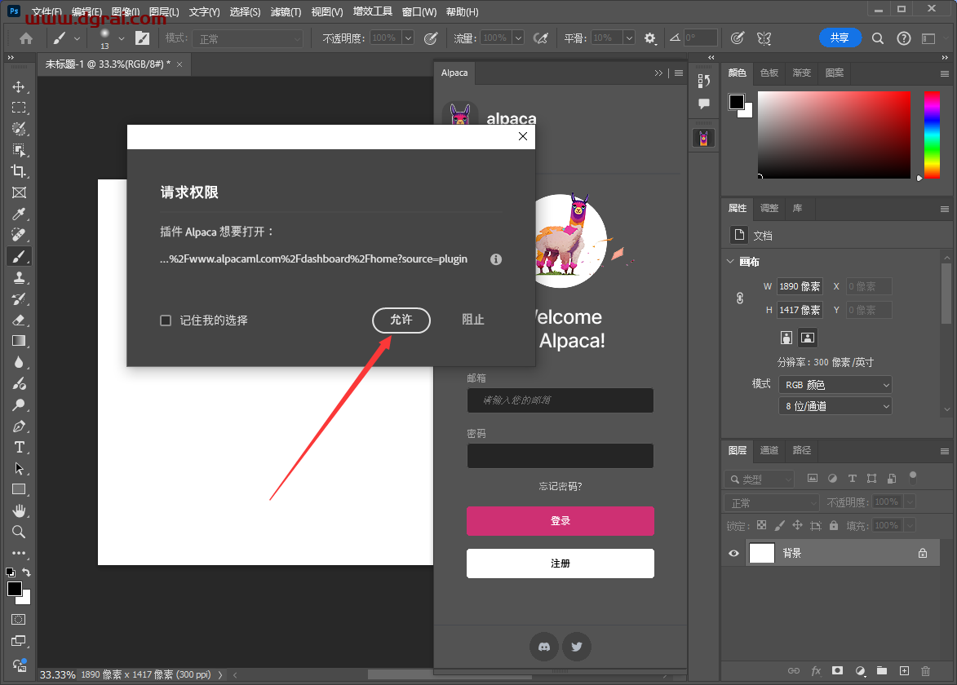This screenshot has height=685, width=957.
Task: Hide the 背景 layer visibility eye
Action: click(733, 553)
